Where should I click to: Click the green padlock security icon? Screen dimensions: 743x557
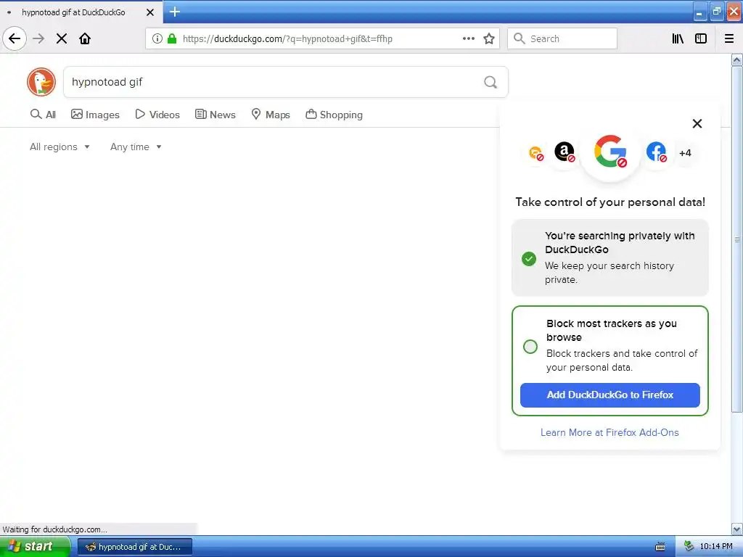172,38
